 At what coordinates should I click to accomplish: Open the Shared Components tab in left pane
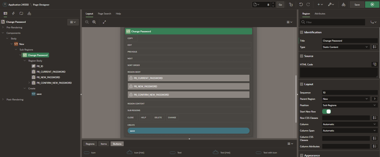coord(29,13)
